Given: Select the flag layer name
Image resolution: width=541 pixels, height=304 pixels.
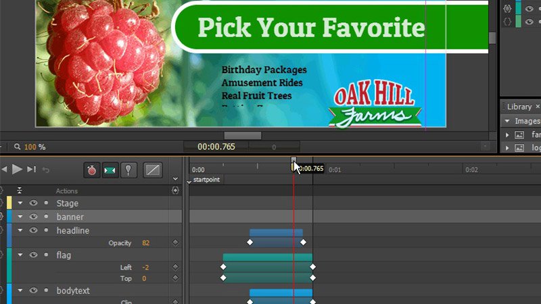Looking at the screenshot, I should pos(64,255).
